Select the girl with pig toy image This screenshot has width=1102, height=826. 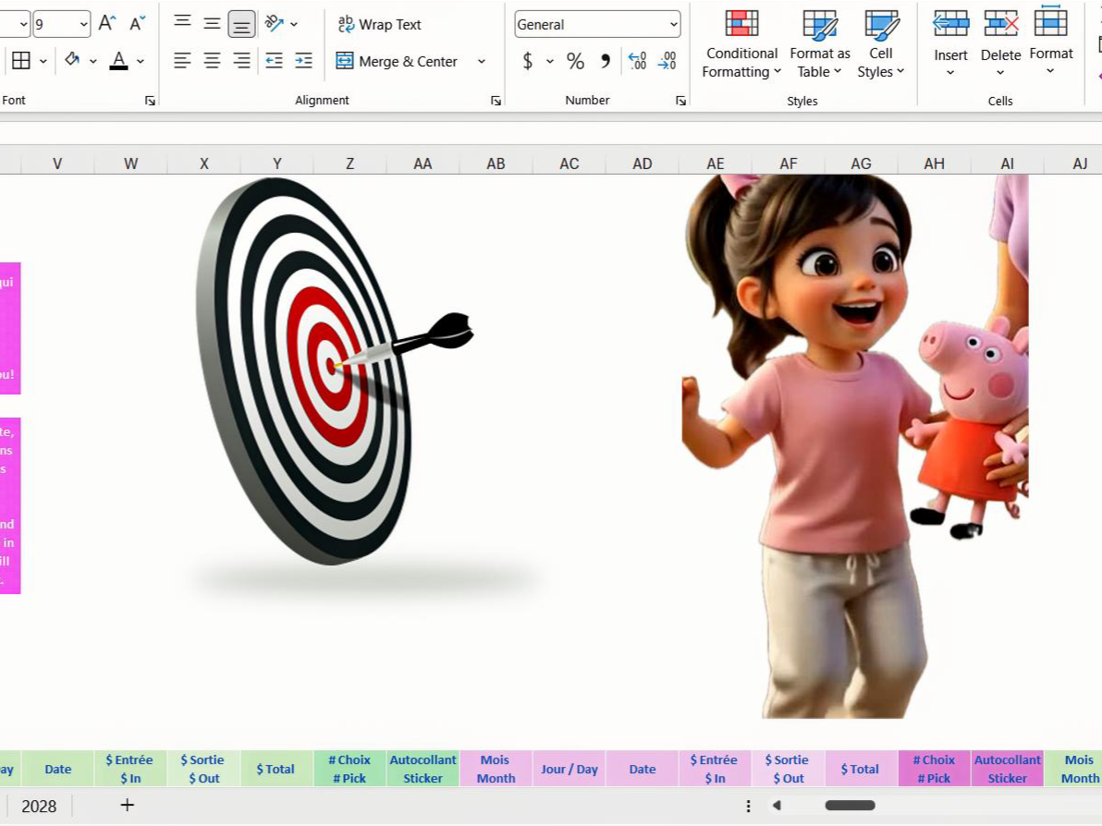[x=854, y=446]
